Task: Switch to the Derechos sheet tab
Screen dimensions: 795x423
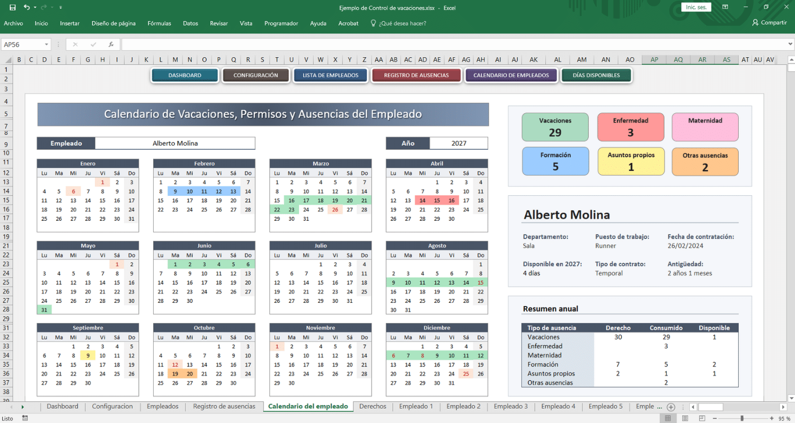Action: pyautogui.click(x=373, y=407)
